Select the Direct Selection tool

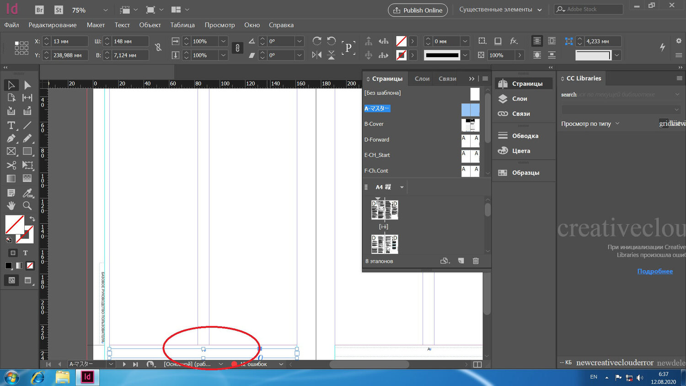(27, 85)
